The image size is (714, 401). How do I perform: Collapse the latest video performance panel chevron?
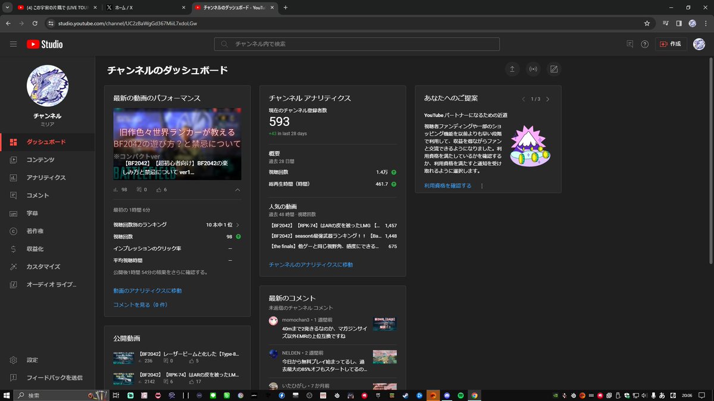coord(237,190)
